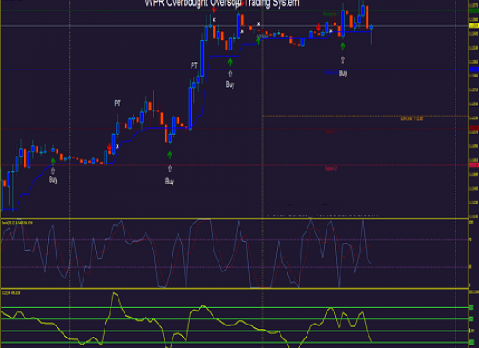Click the white outlined arrow above the leftmost Buy label
The width and height of the screenshot is (479, 348).
[53, 171]
